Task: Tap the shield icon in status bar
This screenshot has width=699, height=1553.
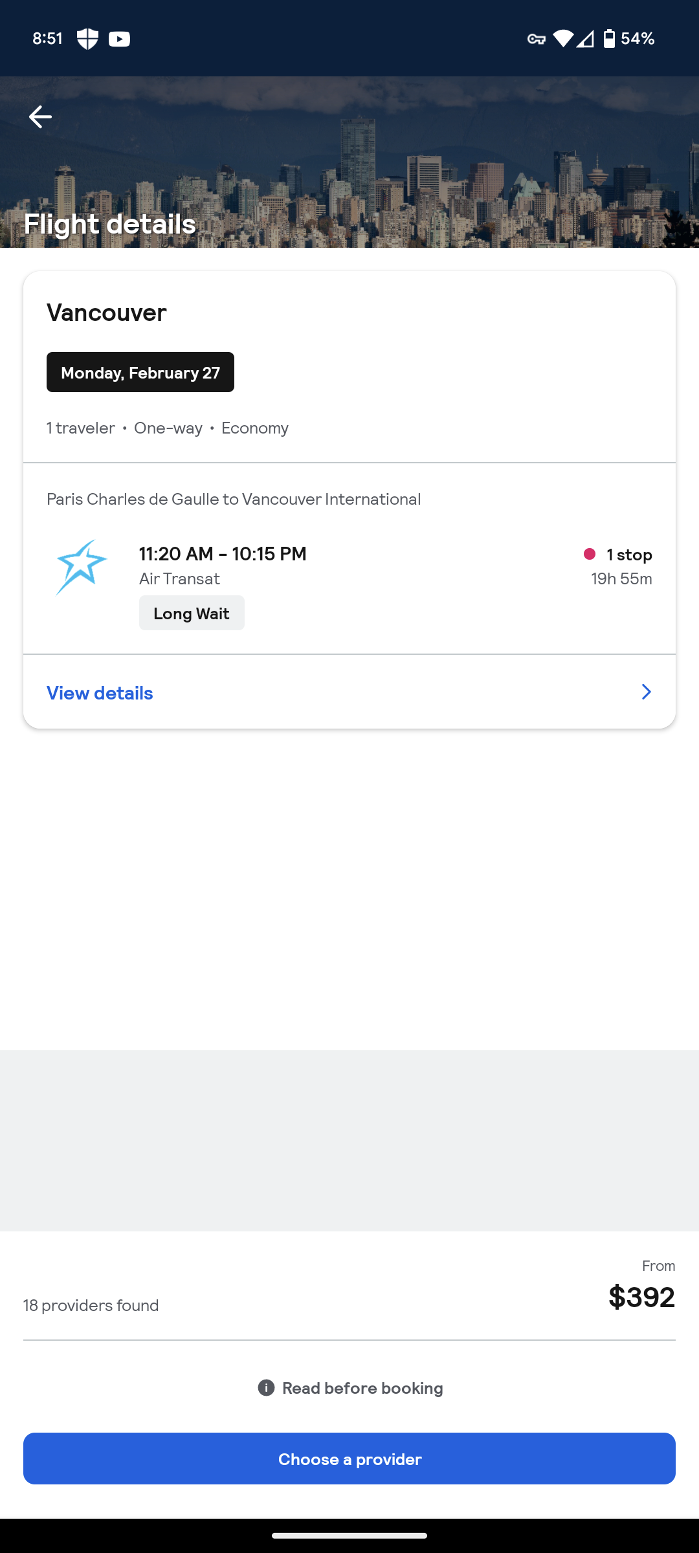Action: (x=87, y=39)
